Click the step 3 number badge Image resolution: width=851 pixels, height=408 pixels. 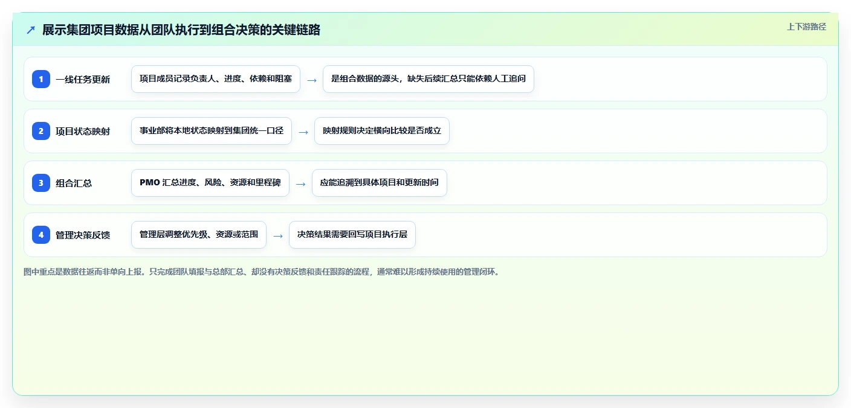(41, 183)
